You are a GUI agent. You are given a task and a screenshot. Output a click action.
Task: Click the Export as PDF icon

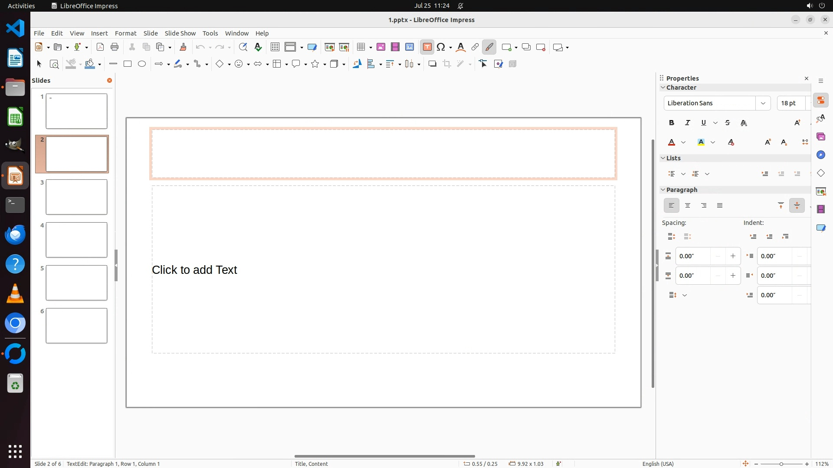[x=100, y=47]
